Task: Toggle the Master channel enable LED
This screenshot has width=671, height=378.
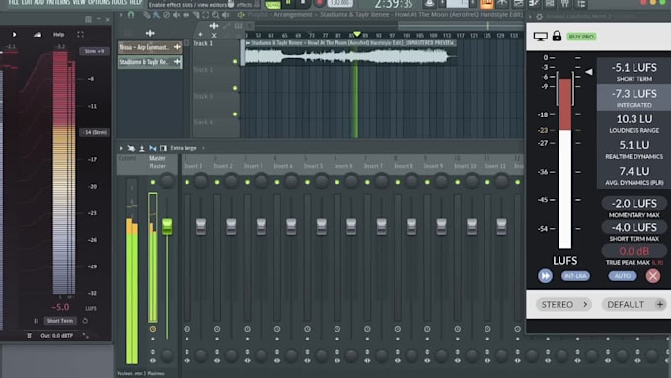Action: click(153, 182)
